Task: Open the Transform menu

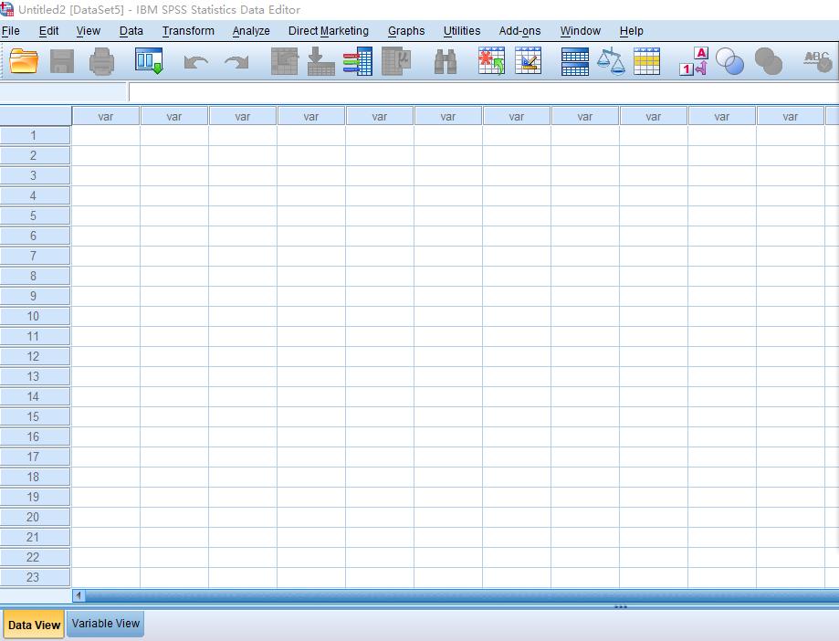Action: 188,31
